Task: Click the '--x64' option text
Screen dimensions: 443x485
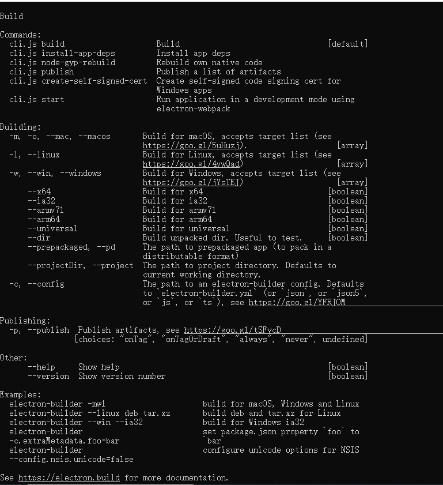Action: click(39, 191)
